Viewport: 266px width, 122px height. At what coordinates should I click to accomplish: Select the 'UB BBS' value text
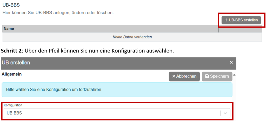click(x=14, y=113)
